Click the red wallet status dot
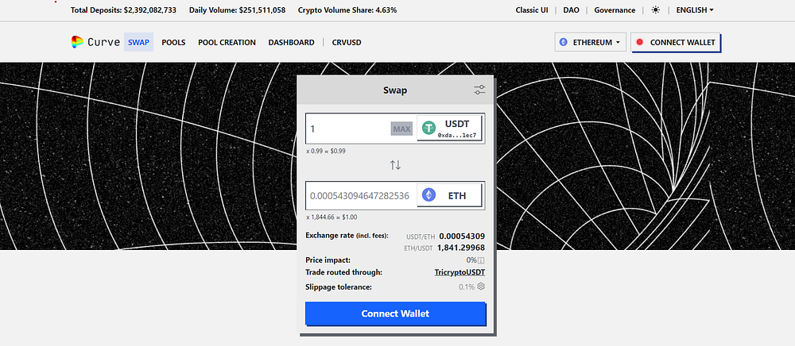The image size is (795, 346). click(x=639, y=42)
